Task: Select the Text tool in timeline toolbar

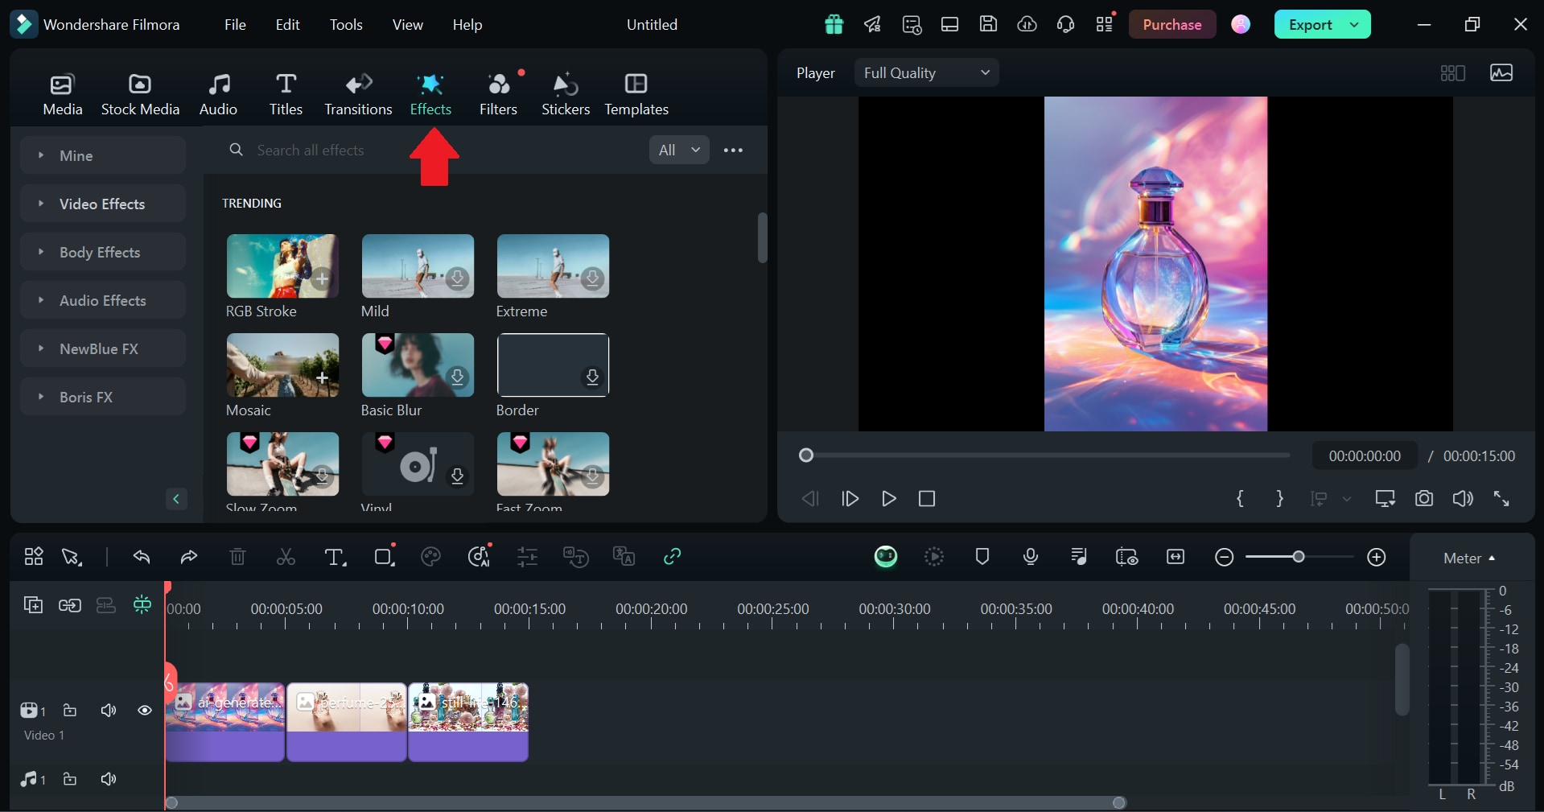Action: coord(335,557)
